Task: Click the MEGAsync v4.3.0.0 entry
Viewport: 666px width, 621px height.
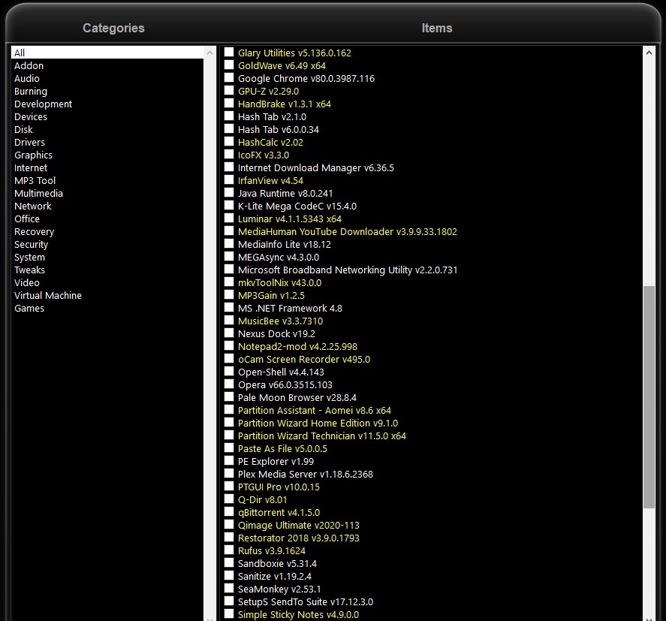Action: pos(279,258)
